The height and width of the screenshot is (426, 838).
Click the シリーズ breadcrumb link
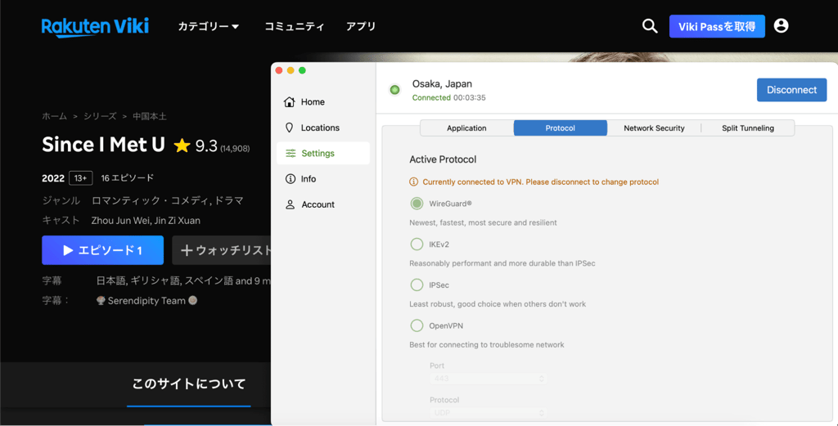[100, 116]
